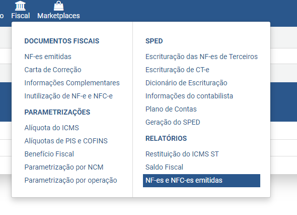Select Escrituração de CT-e
Image resolution: width=297 pixels, height=215 pixels.
click(x=177, y=70)
